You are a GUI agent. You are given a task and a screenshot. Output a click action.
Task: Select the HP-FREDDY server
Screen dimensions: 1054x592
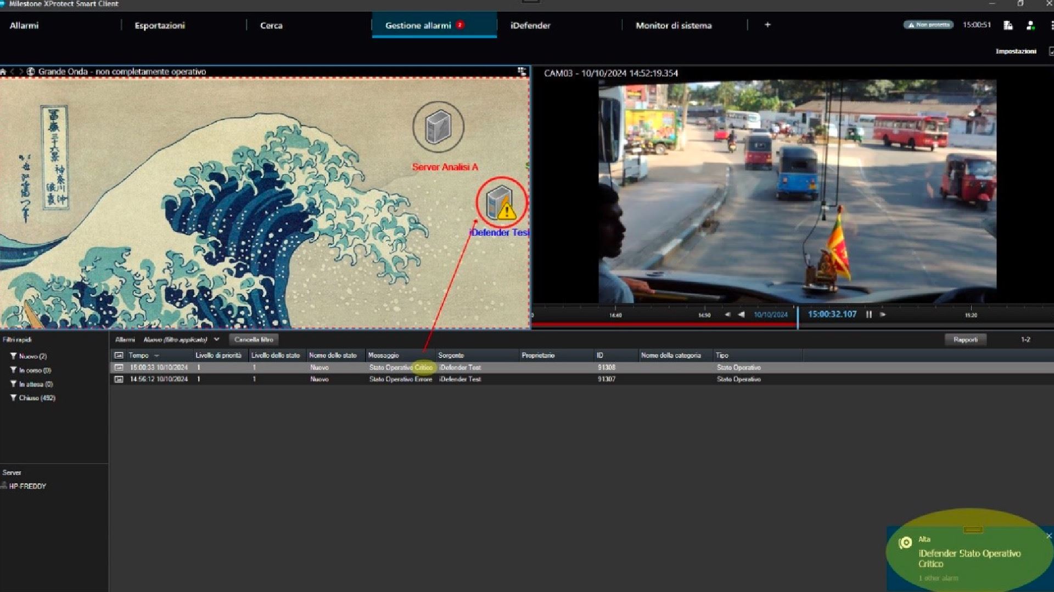(x=27, y=486)
